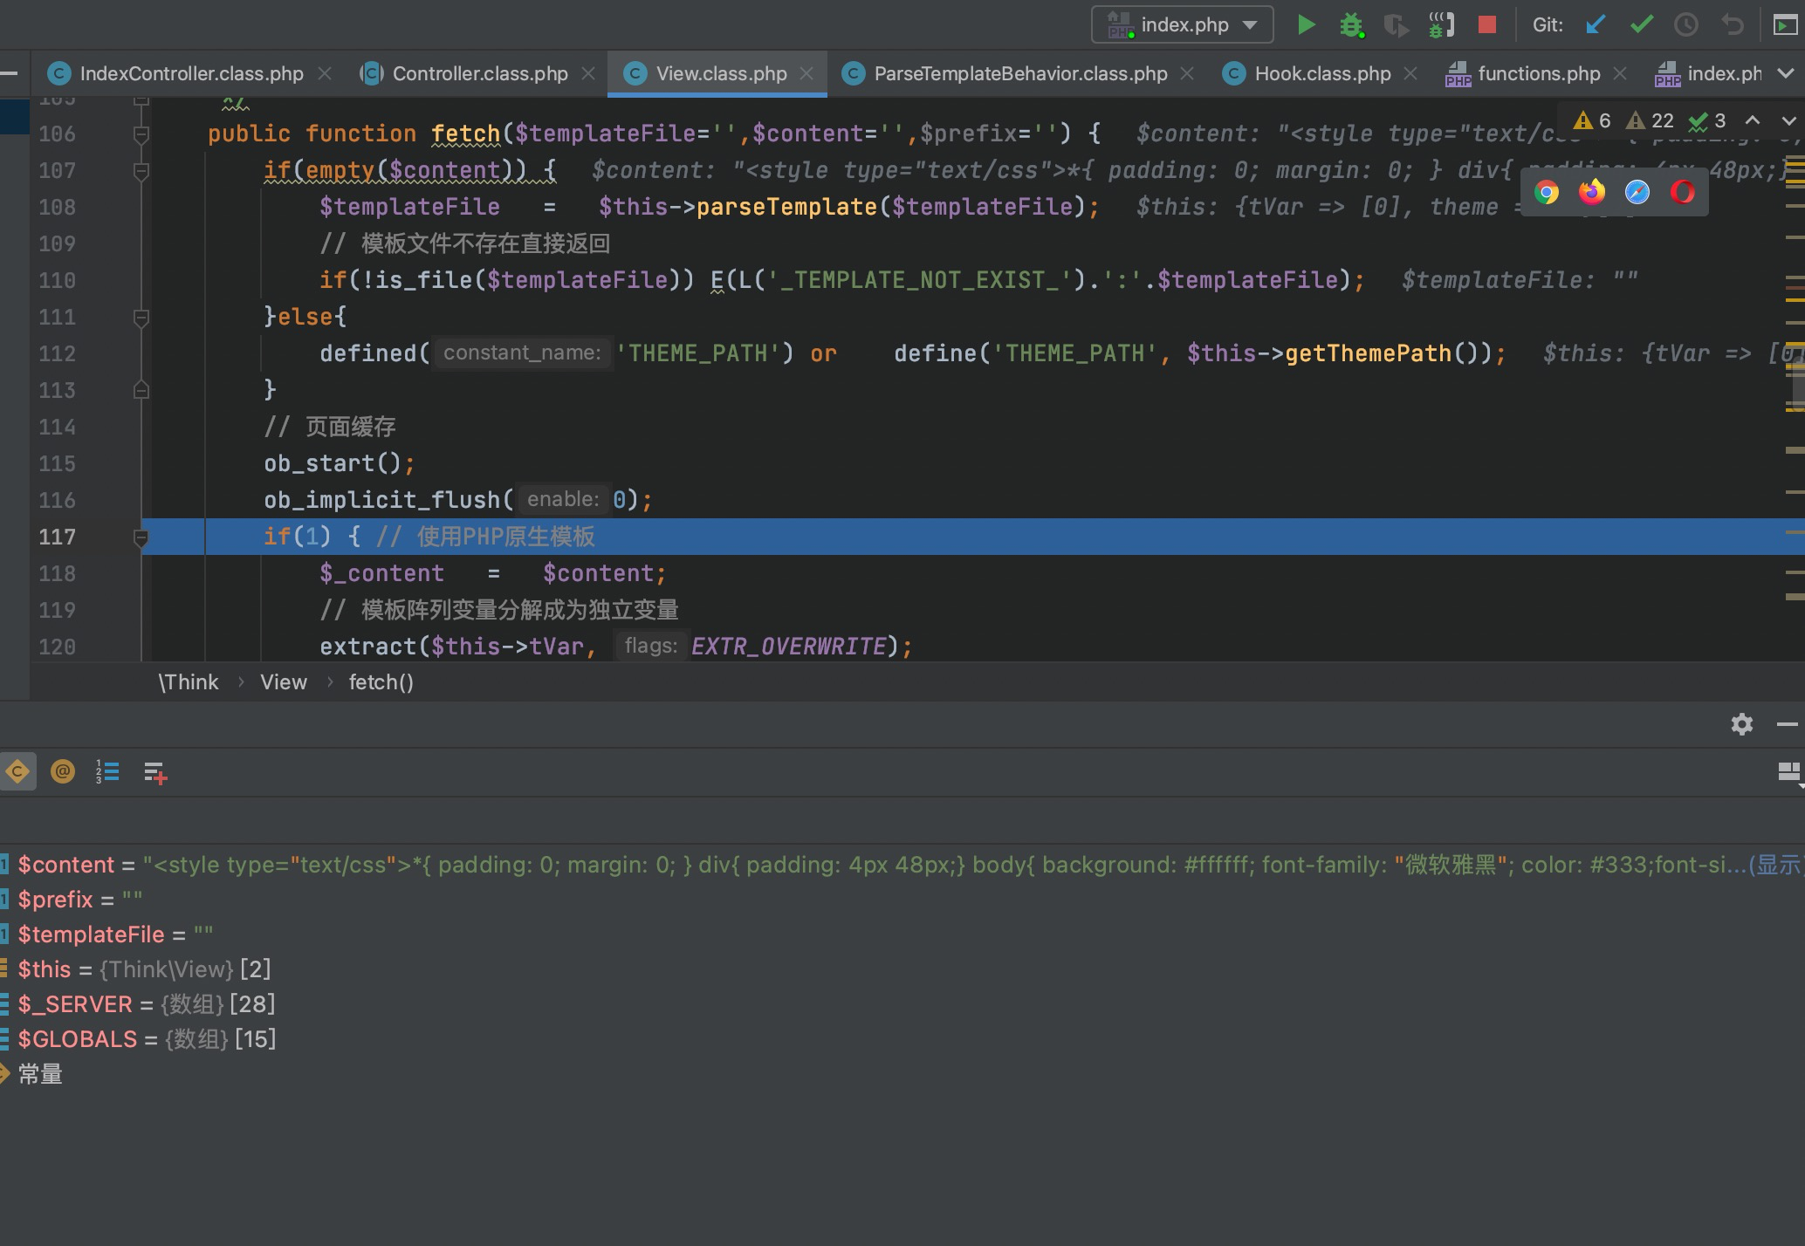Collapse the fetch function fold marker at line 106
Screen dimensions: 1805x1246
(x=141, y=133)
